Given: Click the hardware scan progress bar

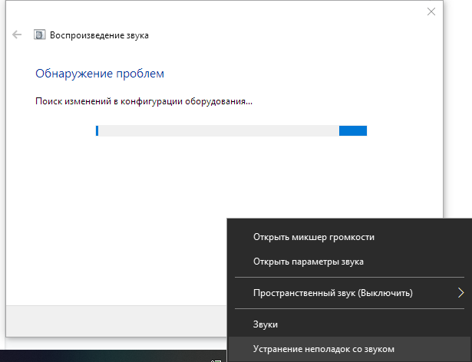Looking at the screenshot, I should coord(231,131).
